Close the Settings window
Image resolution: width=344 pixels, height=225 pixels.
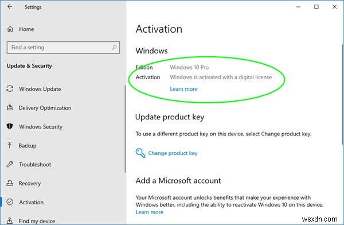(334, 7)
